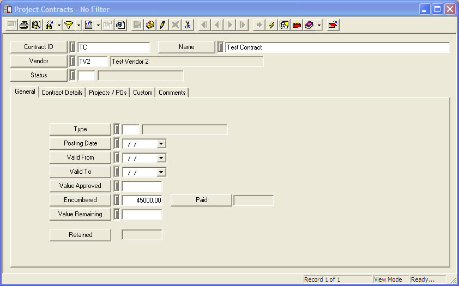Click the linked windows diagram icon
459x286 pixels.
(284, 25)
